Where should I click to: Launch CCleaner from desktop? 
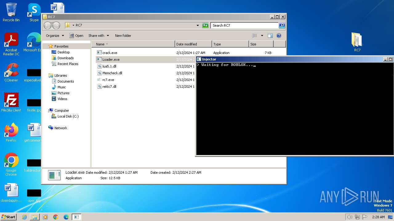(x=11, y=72)
